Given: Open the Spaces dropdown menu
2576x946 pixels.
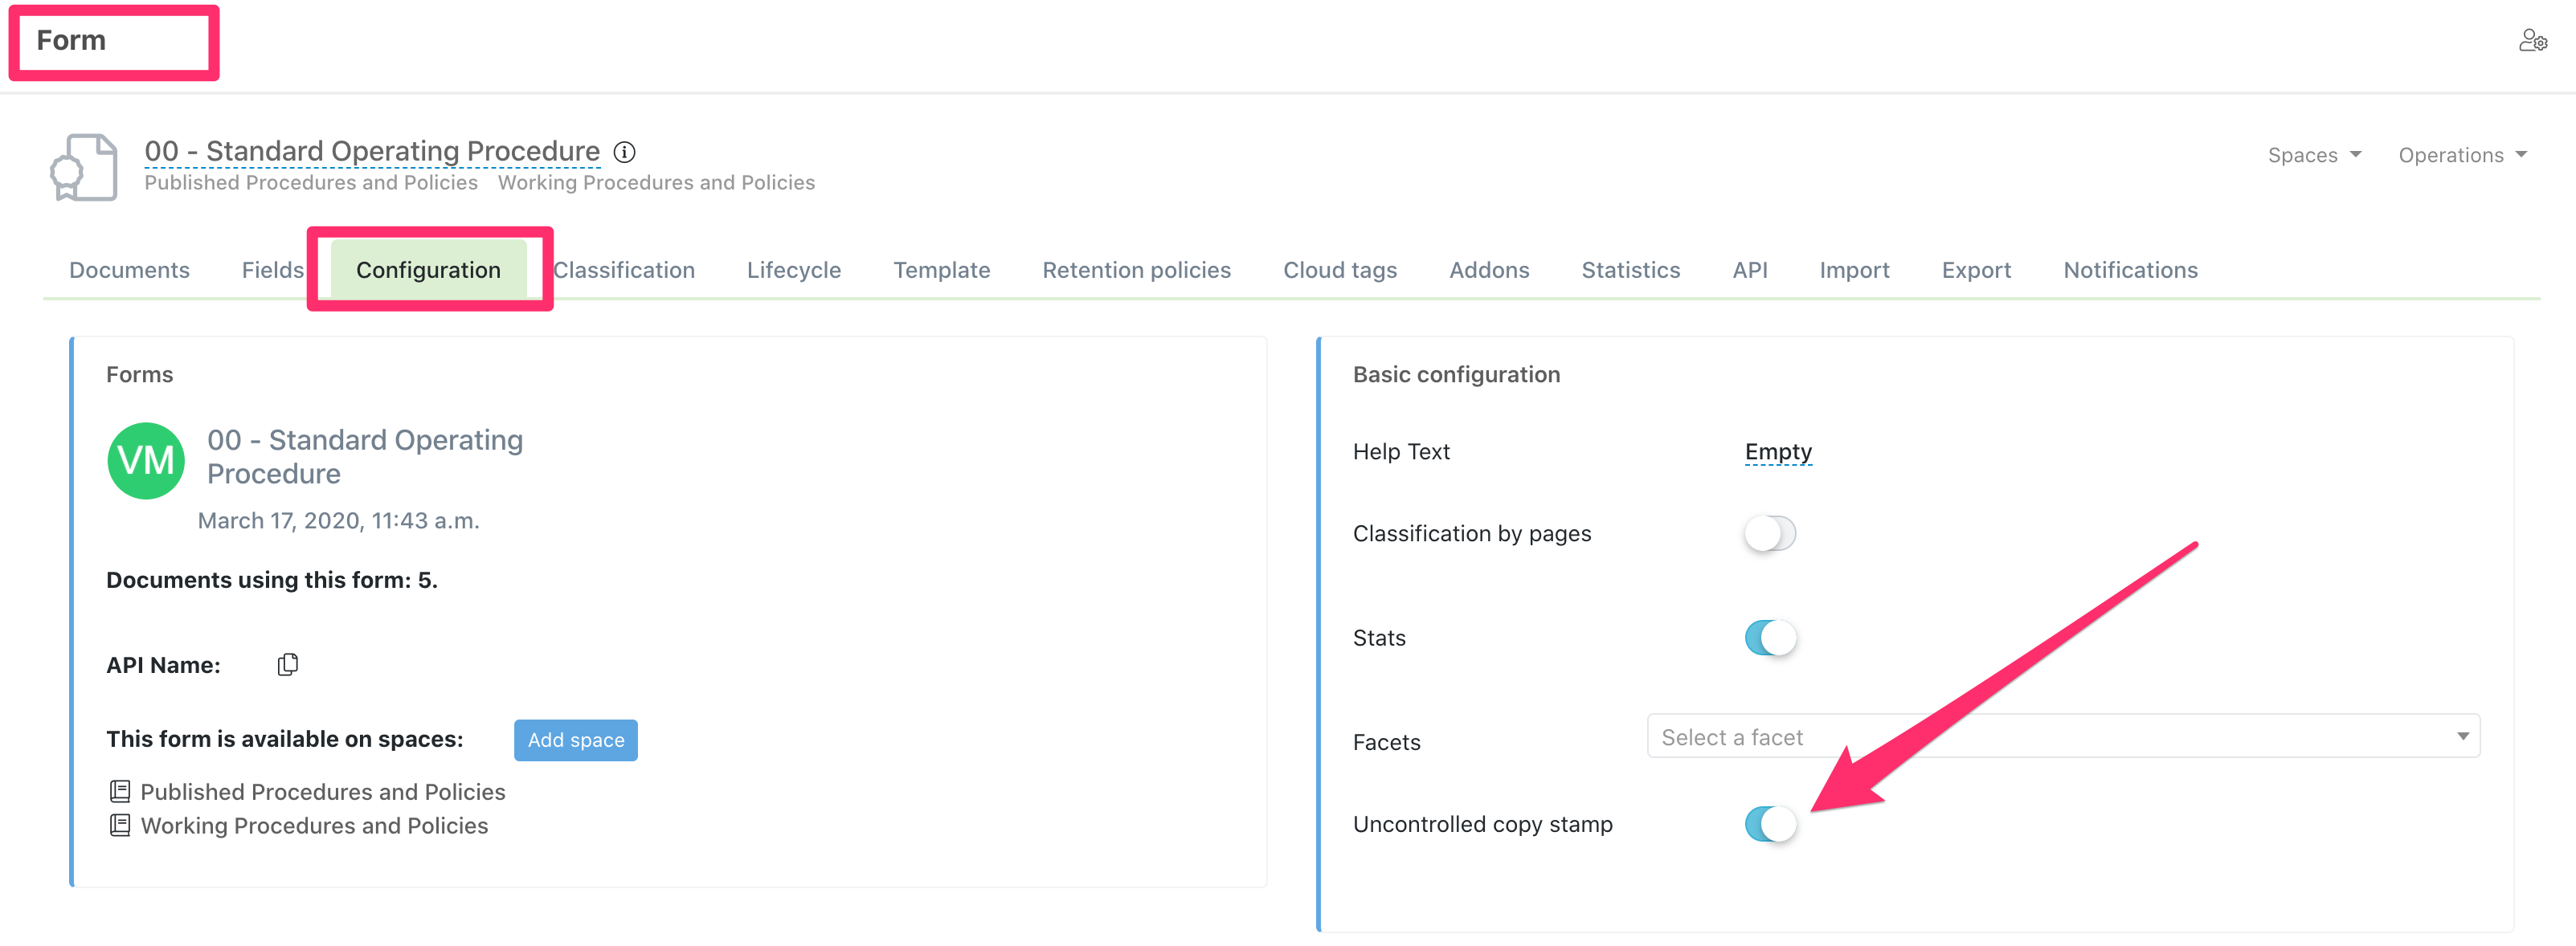Looking at the screenshot, I should pyautogui.click(x=2313, y=155).
